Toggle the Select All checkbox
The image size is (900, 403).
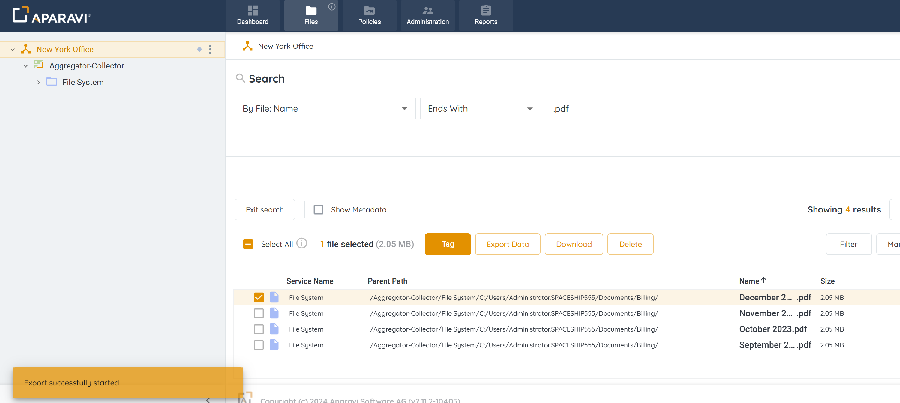pos(248,244)
